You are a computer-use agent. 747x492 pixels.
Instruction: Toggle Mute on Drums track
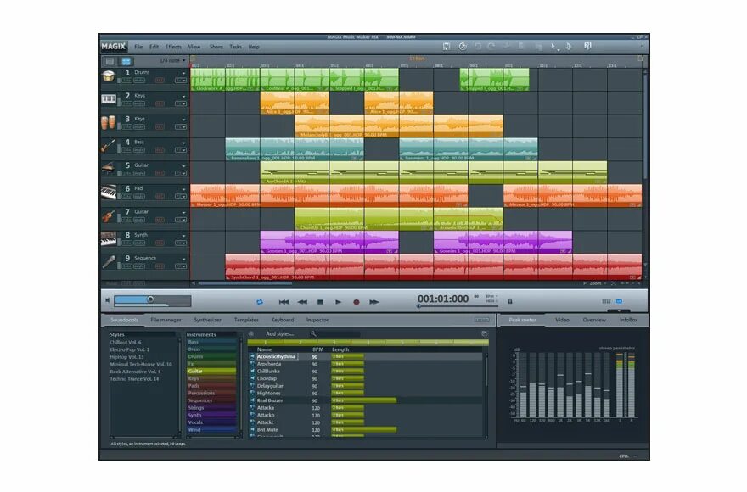click(139, 81)
